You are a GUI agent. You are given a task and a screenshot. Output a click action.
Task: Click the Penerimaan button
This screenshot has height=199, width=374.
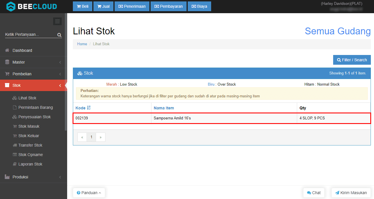[132, 6]
